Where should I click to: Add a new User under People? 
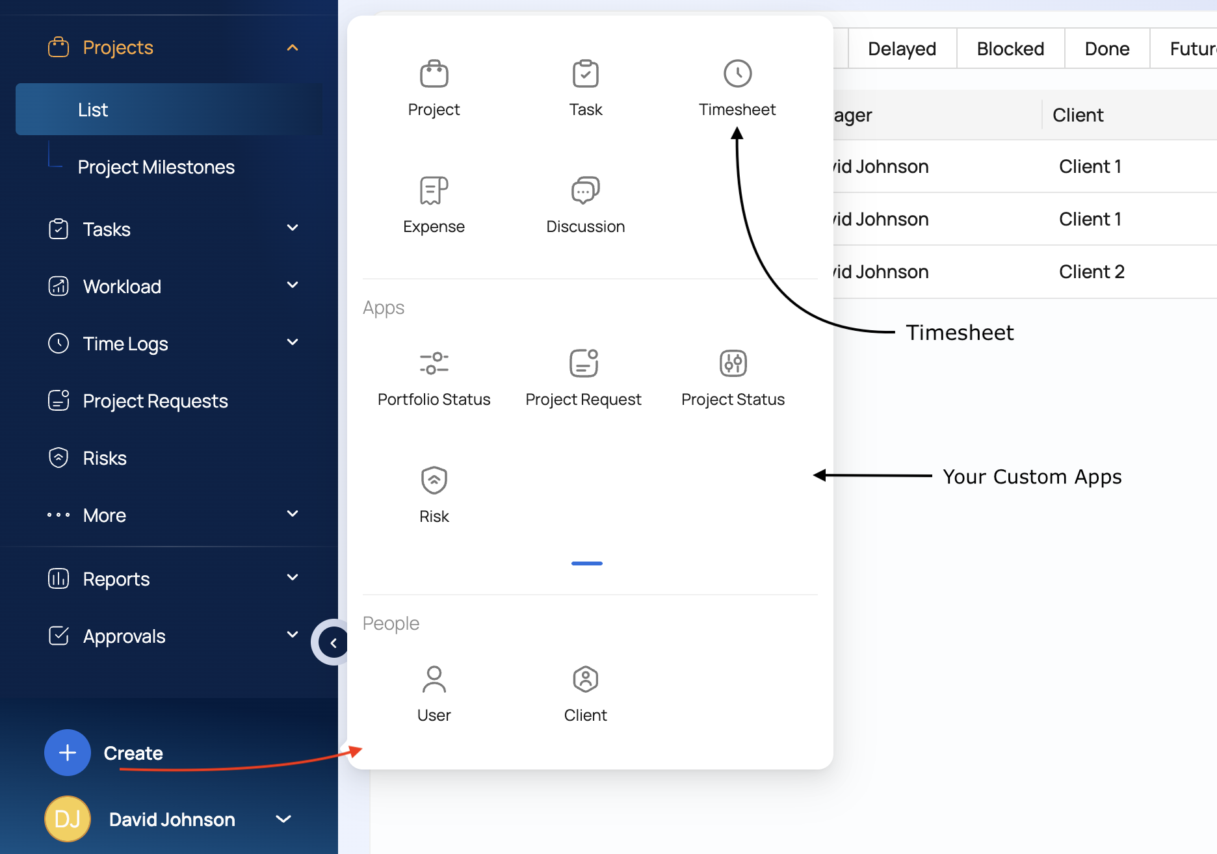coord(434,693)
